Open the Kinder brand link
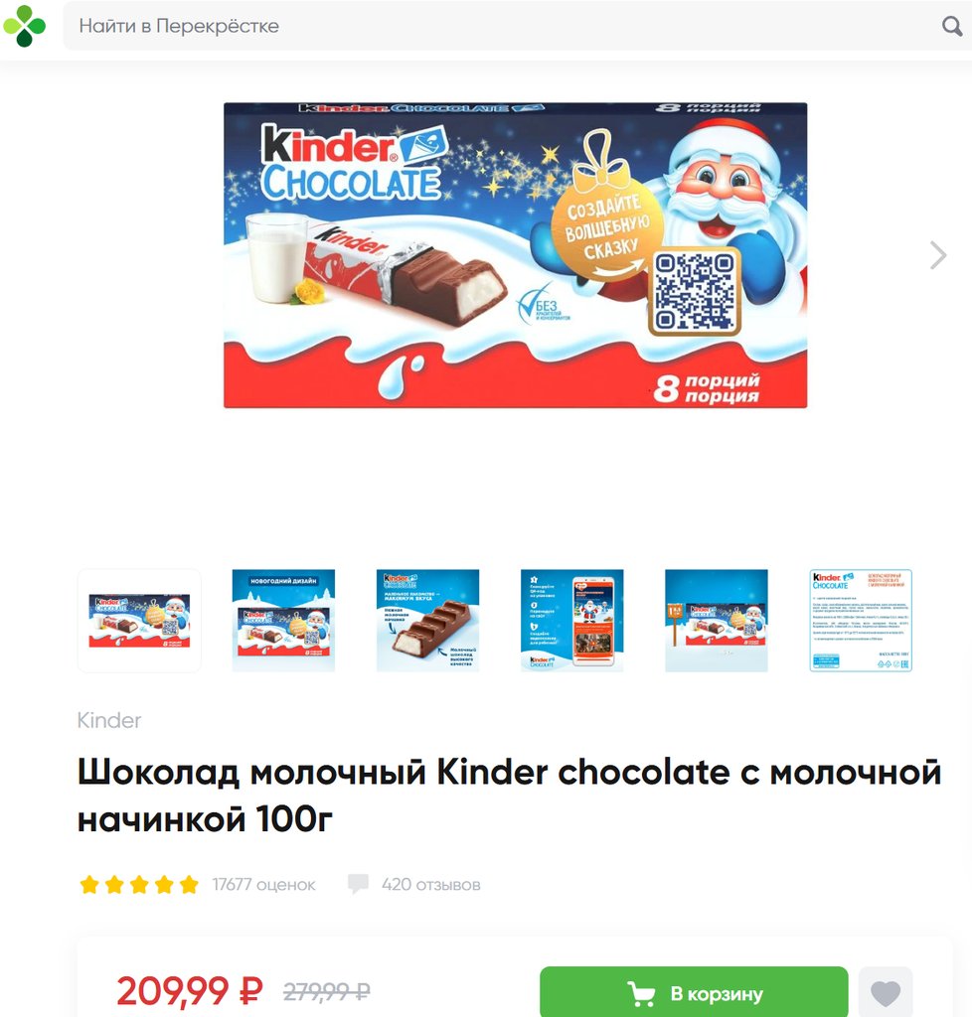972x1017 pixels. click(109, 721)
